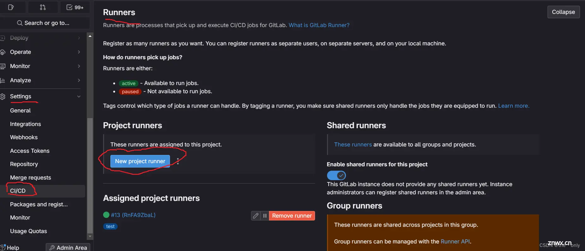Click the Assigned project runners heading
585x251 pixels.
tap(151, 198)
